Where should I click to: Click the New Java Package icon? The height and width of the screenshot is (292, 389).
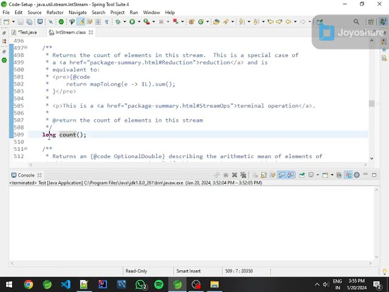pos(191,22)
